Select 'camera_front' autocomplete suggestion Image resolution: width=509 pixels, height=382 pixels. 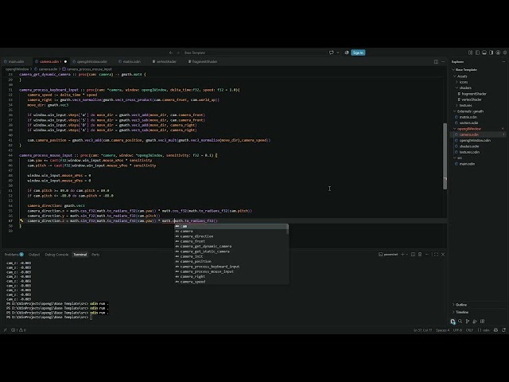tap(231, 241)
